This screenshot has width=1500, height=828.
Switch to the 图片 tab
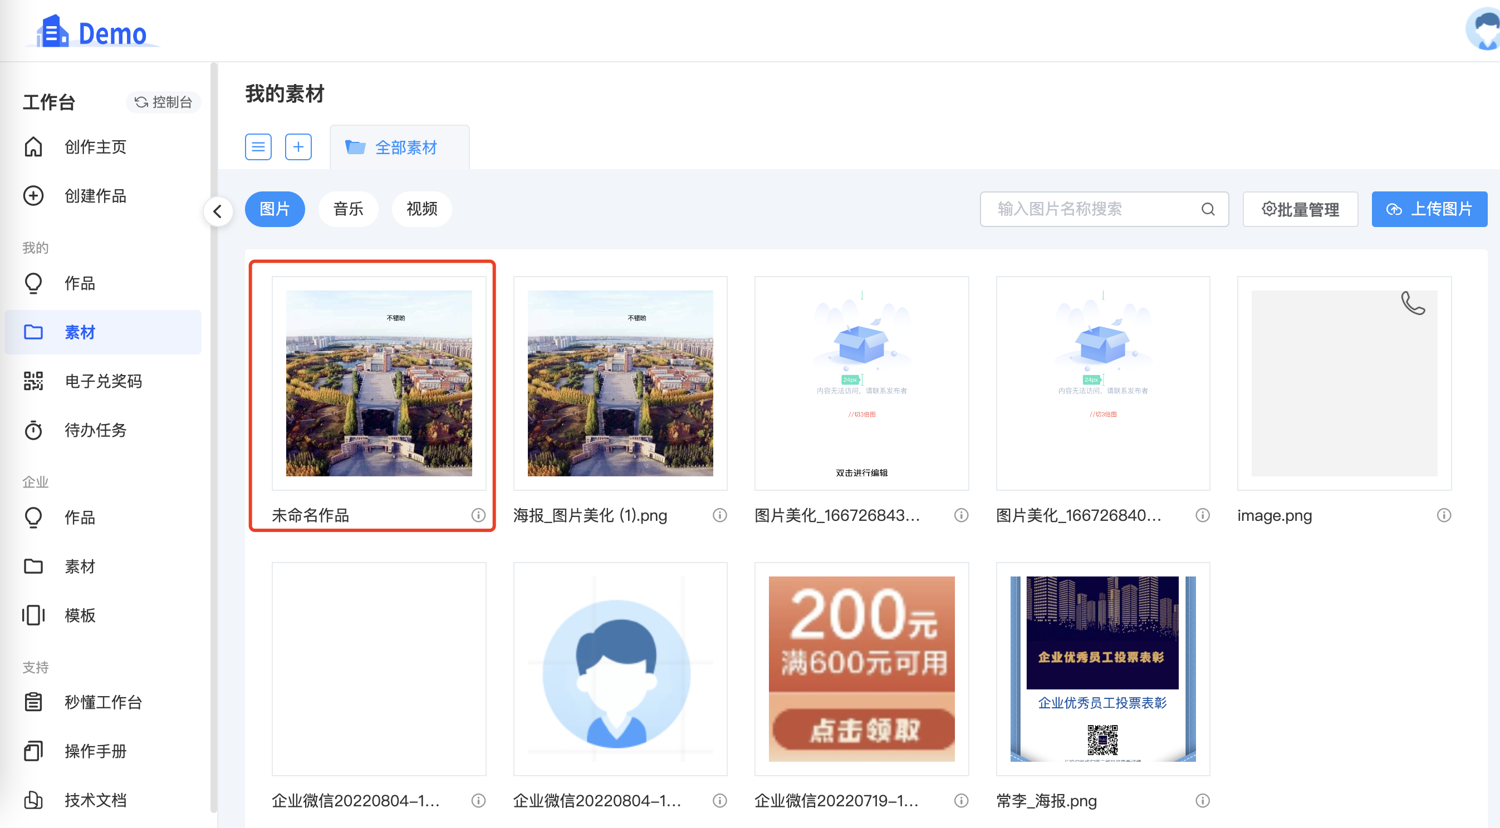point(275,209)
